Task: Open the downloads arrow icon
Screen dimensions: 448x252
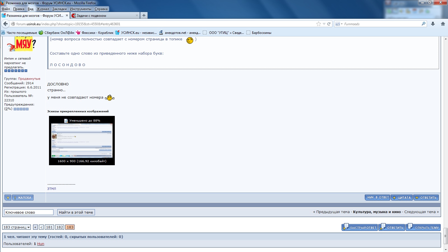Action: click(x=433, y=24)
